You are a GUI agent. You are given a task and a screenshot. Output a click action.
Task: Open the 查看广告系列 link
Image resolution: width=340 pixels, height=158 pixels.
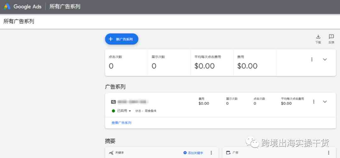(122, 123)
